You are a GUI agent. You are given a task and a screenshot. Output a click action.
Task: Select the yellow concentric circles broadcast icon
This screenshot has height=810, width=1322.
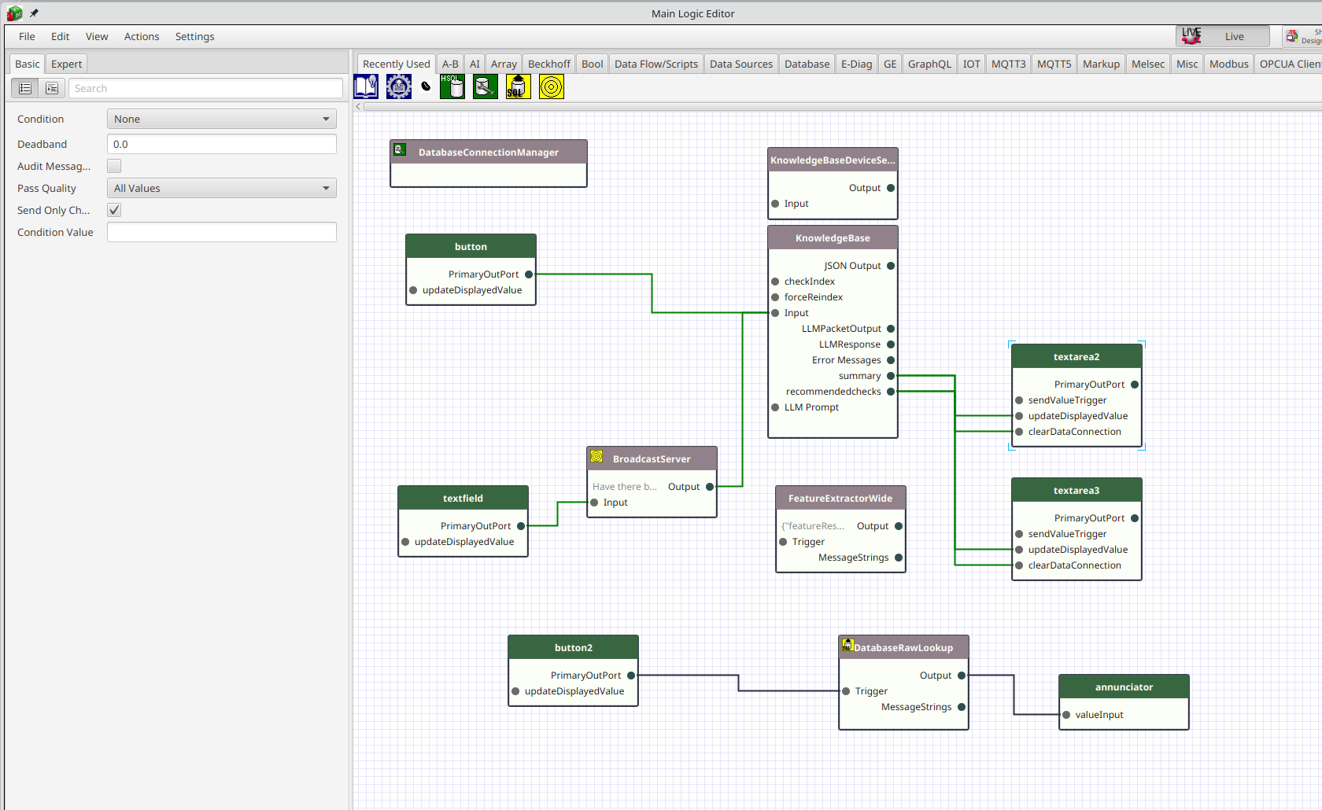(x=552, y=87)
